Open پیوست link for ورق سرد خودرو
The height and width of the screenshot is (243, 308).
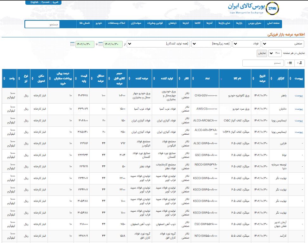[298, 109]
